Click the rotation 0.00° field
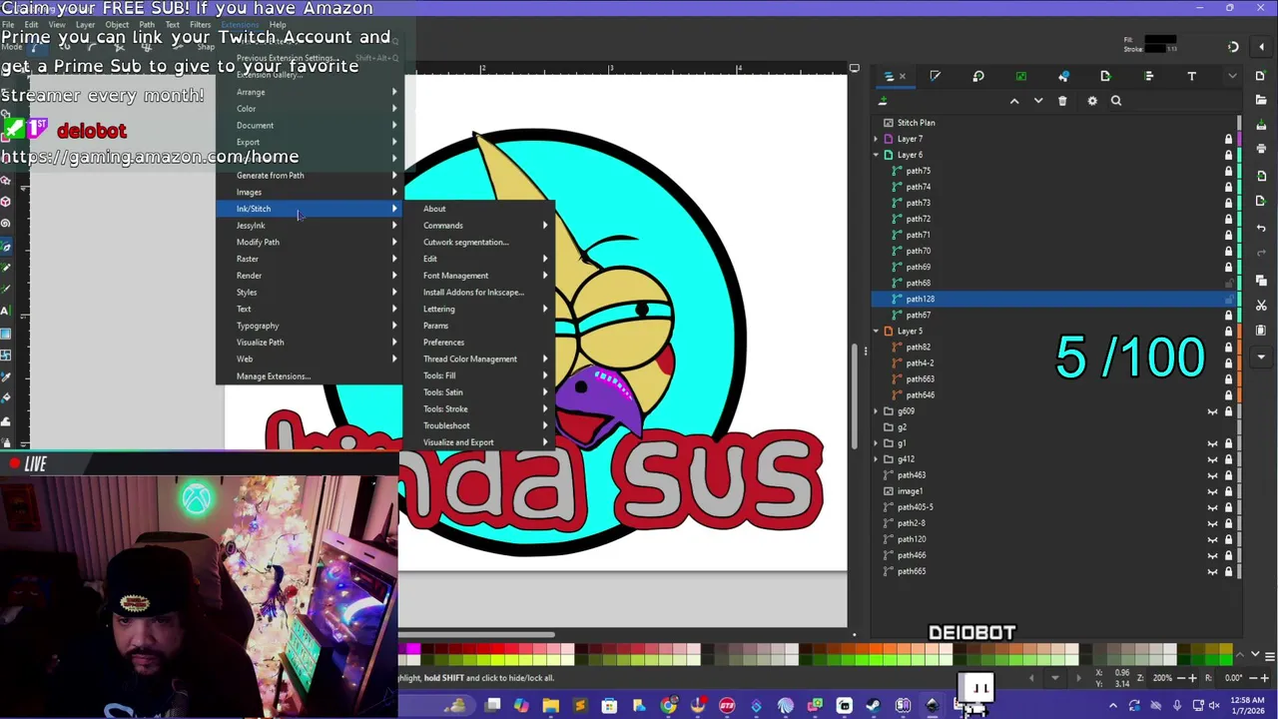1278x719 pixels. [1235, 678]
